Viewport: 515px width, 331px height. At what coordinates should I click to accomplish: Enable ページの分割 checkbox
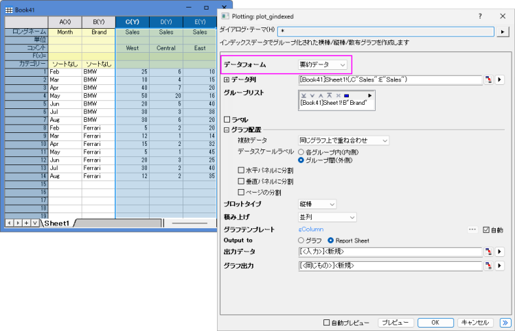tap(241, 192)
